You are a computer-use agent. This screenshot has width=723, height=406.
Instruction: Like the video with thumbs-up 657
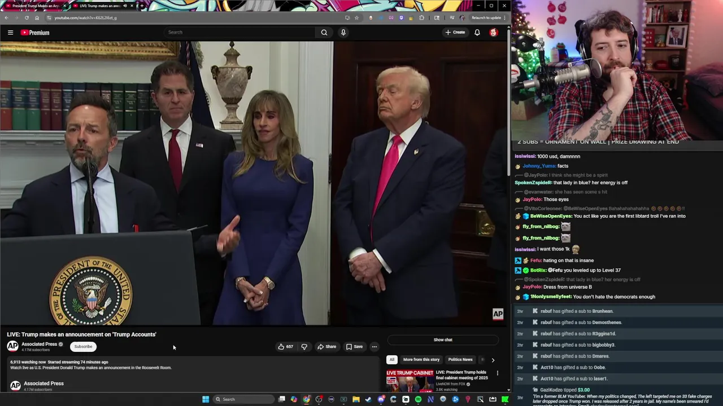tap(285, 347)
